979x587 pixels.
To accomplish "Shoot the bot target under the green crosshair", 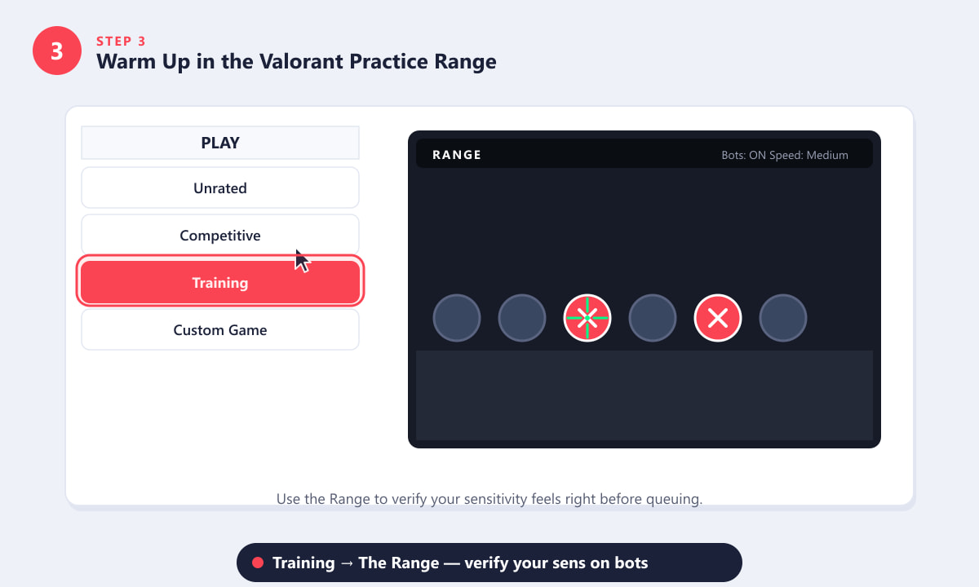I will coord(587,318).
